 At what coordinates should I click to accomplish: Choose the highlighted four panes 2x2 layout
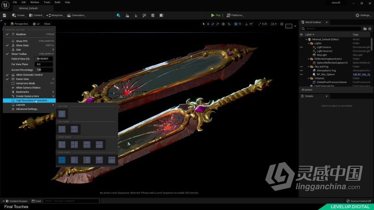(x=62, y=160)
